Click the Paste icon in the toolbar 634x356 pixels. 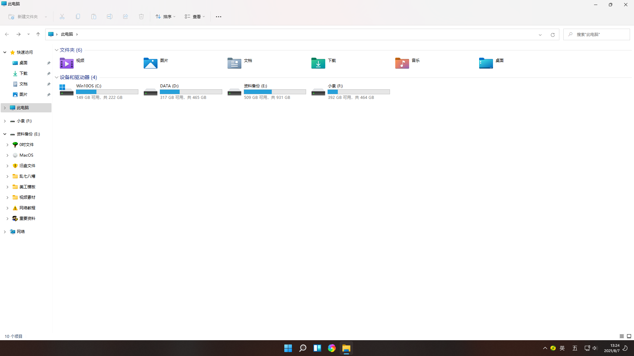(x=93, y=16)
